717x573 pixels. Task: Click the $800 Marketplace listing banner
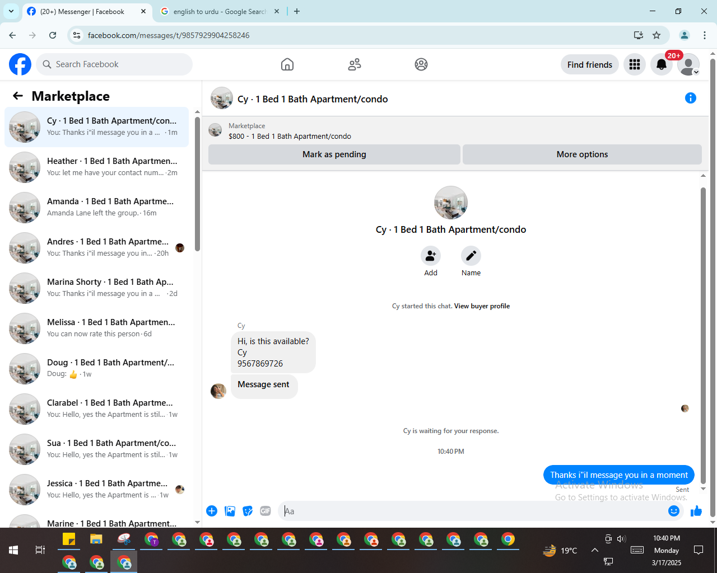455,131
